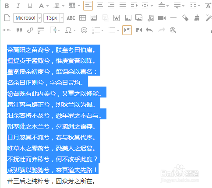Align text right
The height and width of the screenshot is (188, 212).
click(111, 6)
